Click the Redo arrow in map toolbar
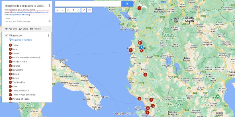The height and width of the screenshot is (117, 235). (63, 10)
